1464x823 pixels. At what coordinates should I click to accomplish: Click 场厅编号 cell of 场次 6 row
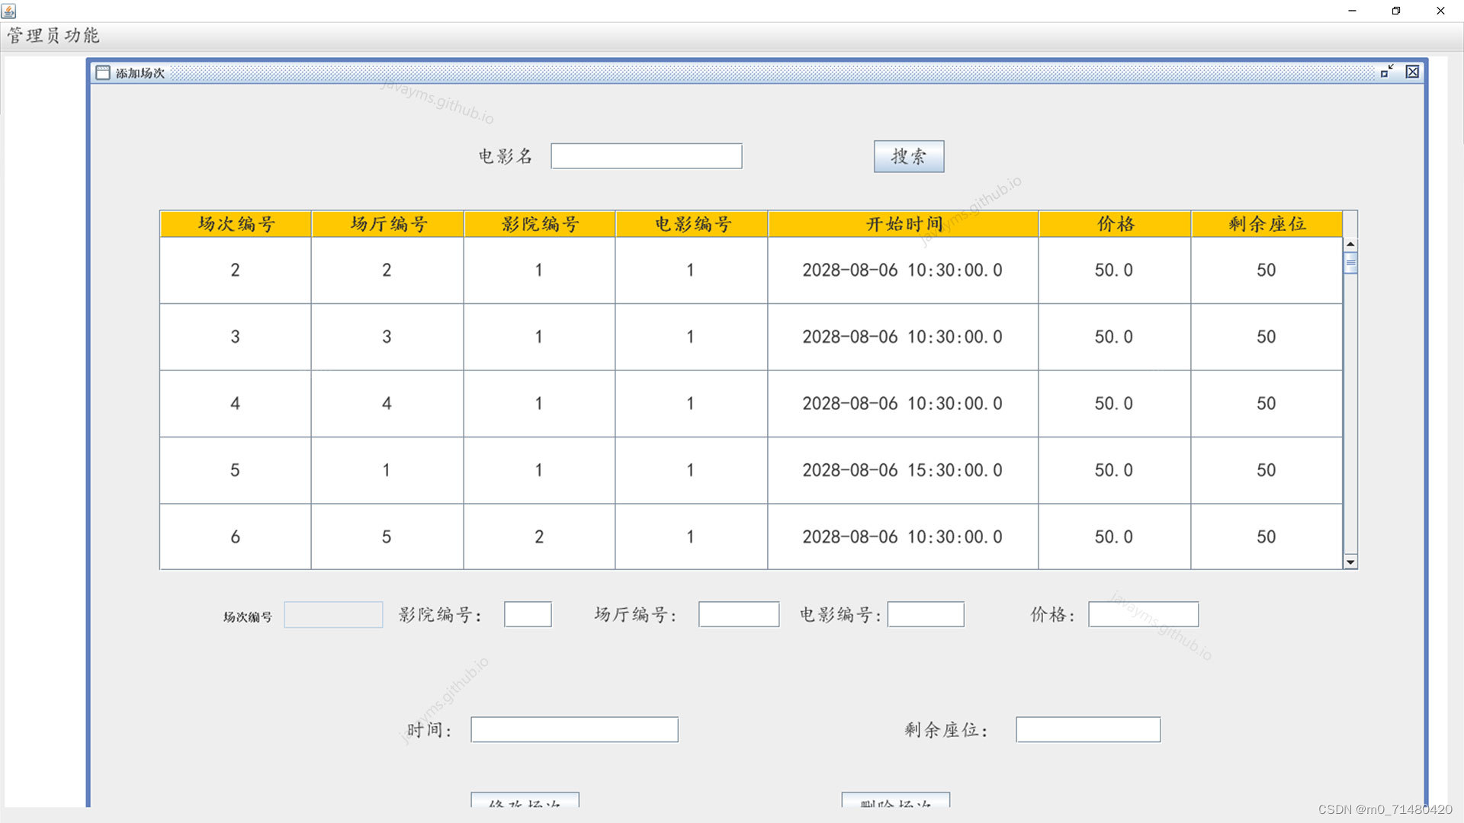pos(387,536)
